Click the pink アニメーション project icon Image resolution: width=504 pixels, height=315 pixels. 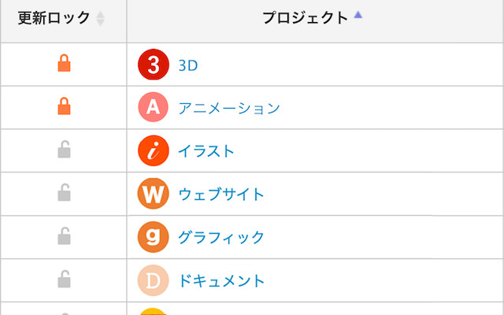[x=154, y=107]
